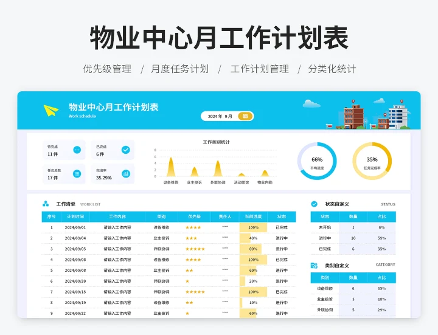Click responsible person ellipsis in row 1

(x=225, y=227)
